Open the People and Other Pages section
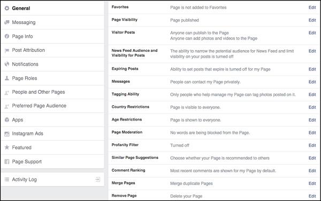This screenshot has height=201, width=321. tap(52, 92)
